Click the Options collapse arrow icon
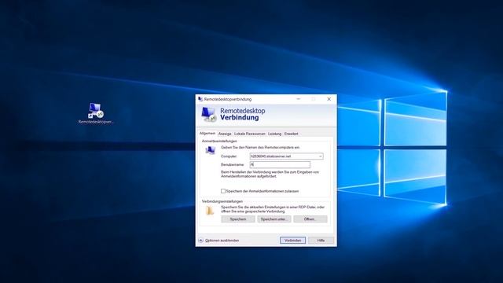The image size is (503, 283). pos(201,241)
